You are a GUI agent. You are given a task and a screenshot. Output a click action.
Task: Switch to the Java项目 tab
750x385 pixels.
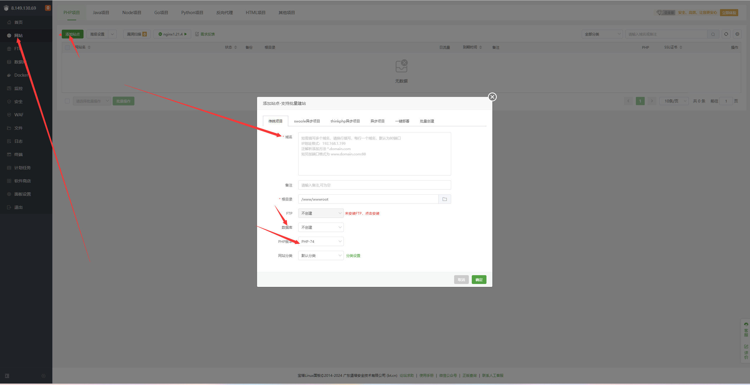click(101, 13)
